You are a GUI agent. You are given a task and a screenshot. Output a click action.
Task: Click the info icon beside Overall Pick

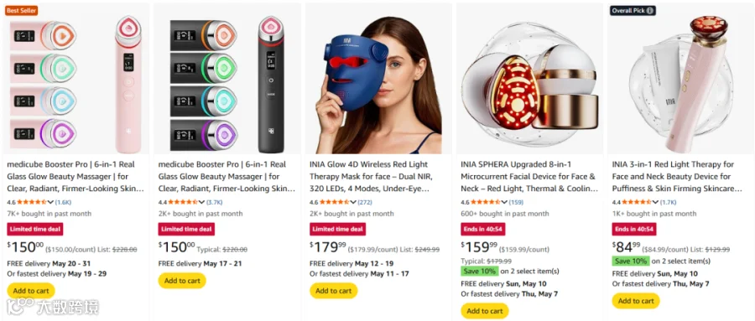pos(650,11)
